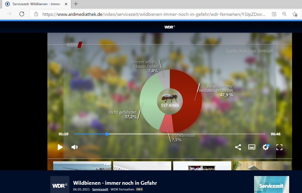Select the Servicezeit: Wildbienen tab

tap(36, 4)
